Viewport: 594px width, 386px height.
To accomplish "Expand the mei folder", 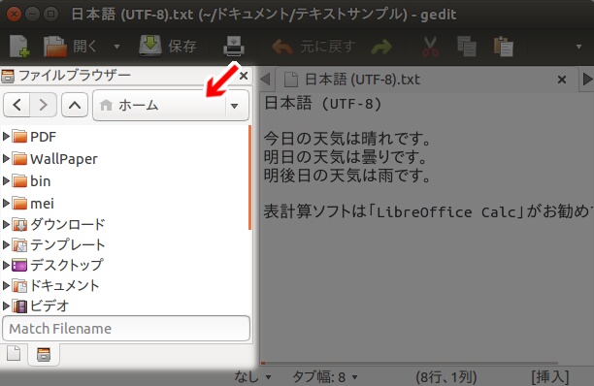I will coord(6,204).
